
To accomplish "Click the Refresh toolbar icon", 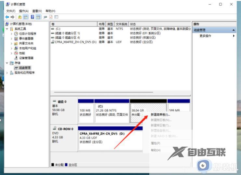I will pyautogui.click(x=45, y=17).
